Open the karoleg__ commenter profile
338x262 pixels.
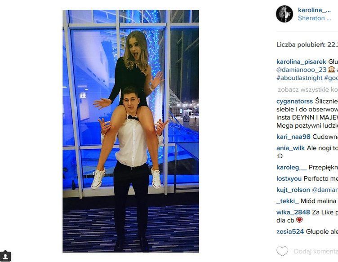pyautogui.click(x=291, y=168)
